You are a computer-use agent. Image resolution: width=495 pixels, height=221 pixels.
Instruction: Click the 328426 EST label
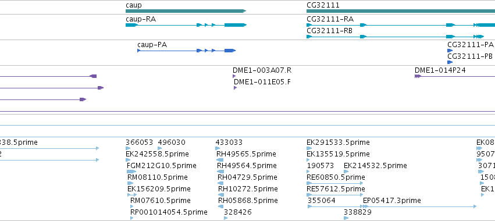[x=238, y=212]
